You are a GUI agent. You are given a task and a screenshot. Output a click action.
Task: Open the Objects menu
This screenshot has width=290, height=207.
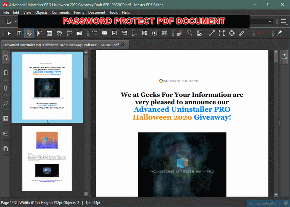click(41, 13)
